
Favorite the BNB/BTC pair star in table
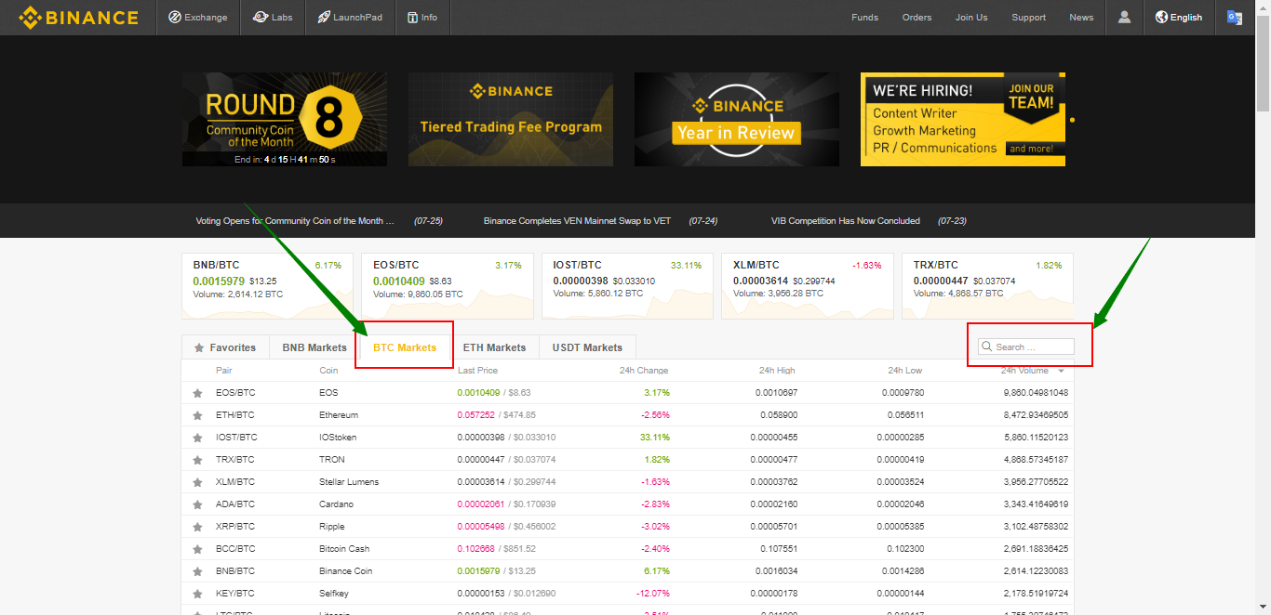pyautogui.click(x=197, y=571)
